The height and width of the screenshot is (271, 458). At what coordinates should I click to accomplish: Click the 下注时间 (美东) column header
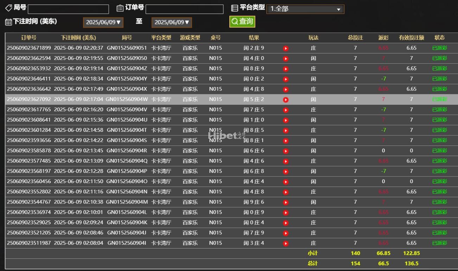(x=78, y=38)
